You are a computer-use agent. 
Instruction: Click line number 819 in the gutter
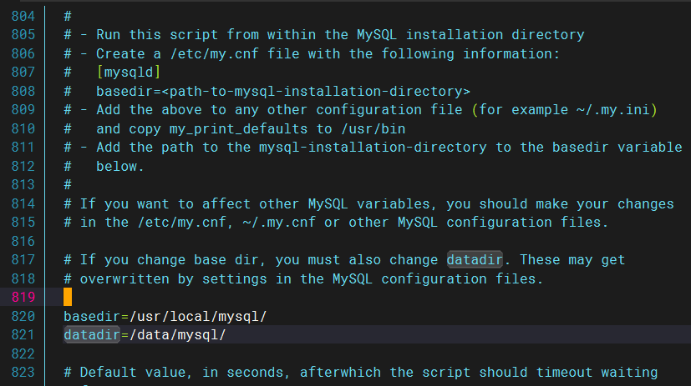pyautogui.click(x=22, y=297)
